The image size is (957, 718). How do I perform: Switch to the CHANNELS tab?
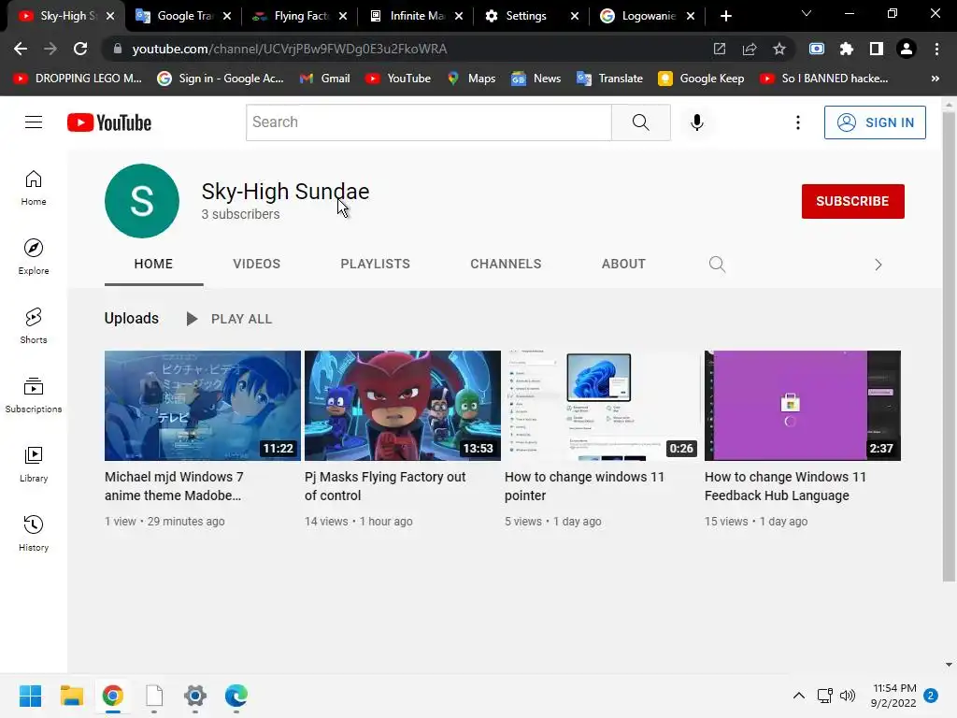506,264
